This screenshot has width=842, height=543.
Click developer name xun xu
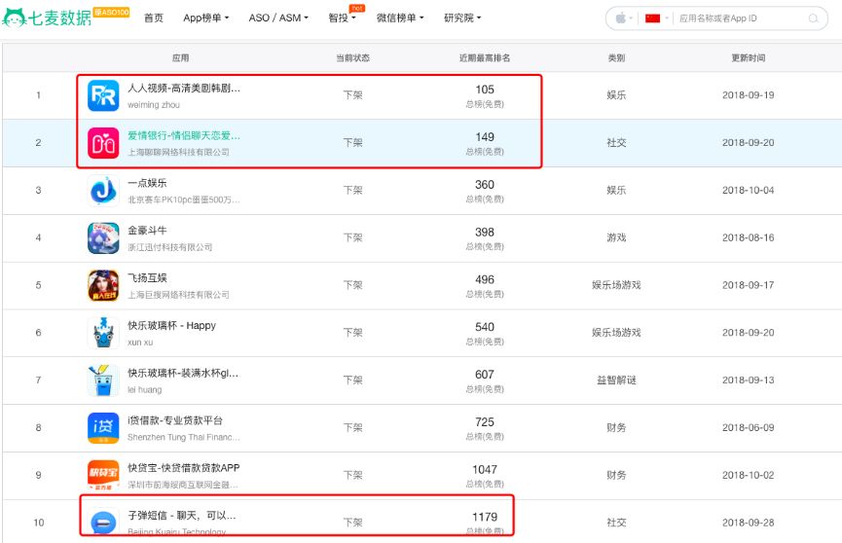point(140,343)
